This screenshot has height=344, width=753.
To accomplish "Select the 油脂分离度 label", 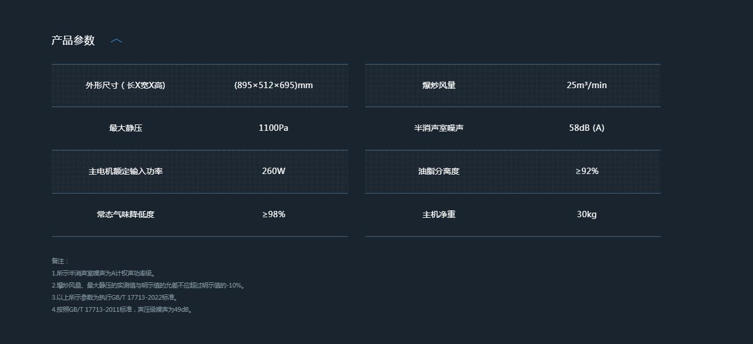I will [x=439, y=171].
